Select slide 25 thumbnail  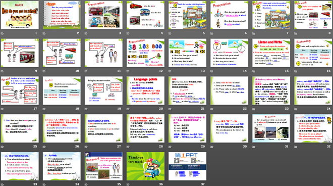coord(20,128)
